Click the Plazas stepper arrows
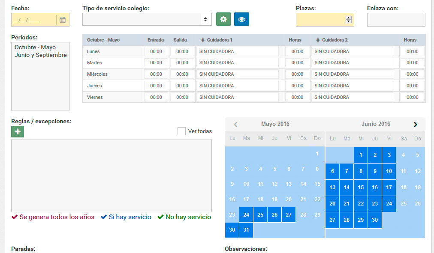Viewport: 434px width, 253px height. coord(349,20)
